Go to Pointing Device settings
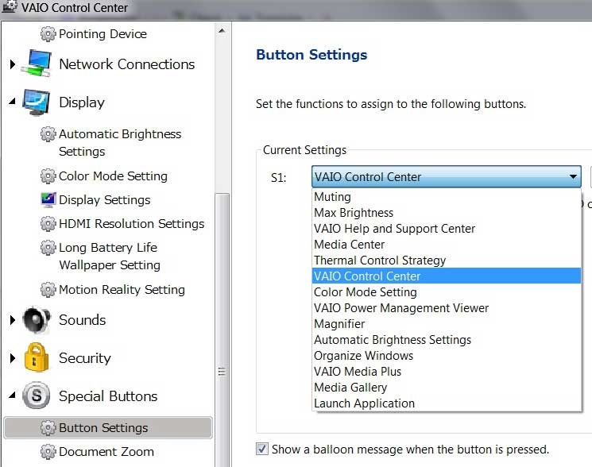The width and height of the screenshot is (592, 467). 103,34
